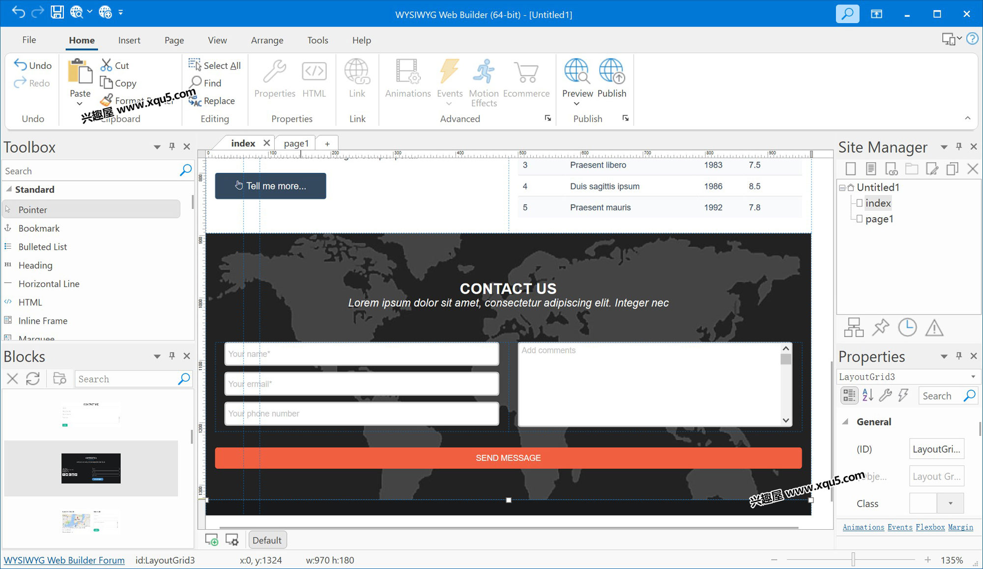Select the dark contact block thumbnail
Screen dimensions: 983x569
coord(91,468)
